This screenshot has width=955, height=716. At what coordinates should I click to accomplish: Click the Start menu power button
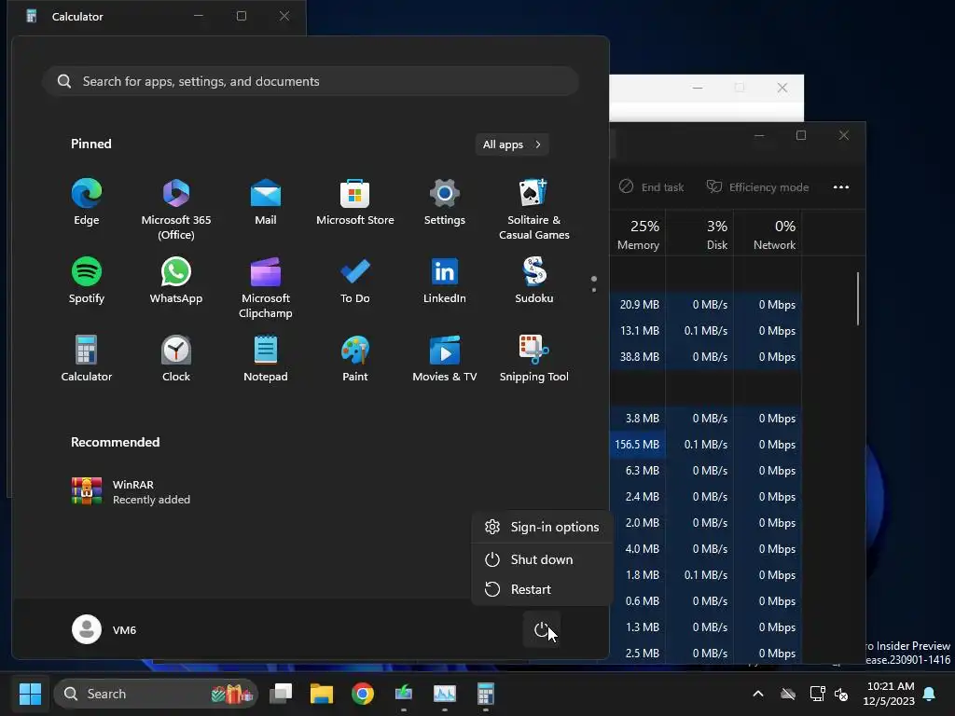(x=542, y=629)
